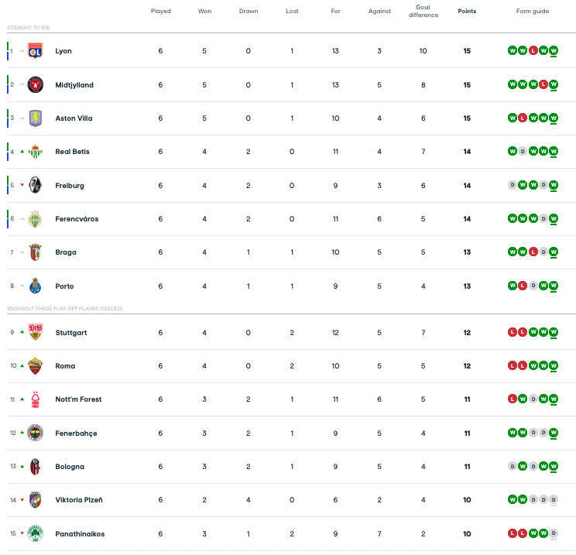
Task: Click Bologna's green position-up arrow
Action: tap(22, 467)
